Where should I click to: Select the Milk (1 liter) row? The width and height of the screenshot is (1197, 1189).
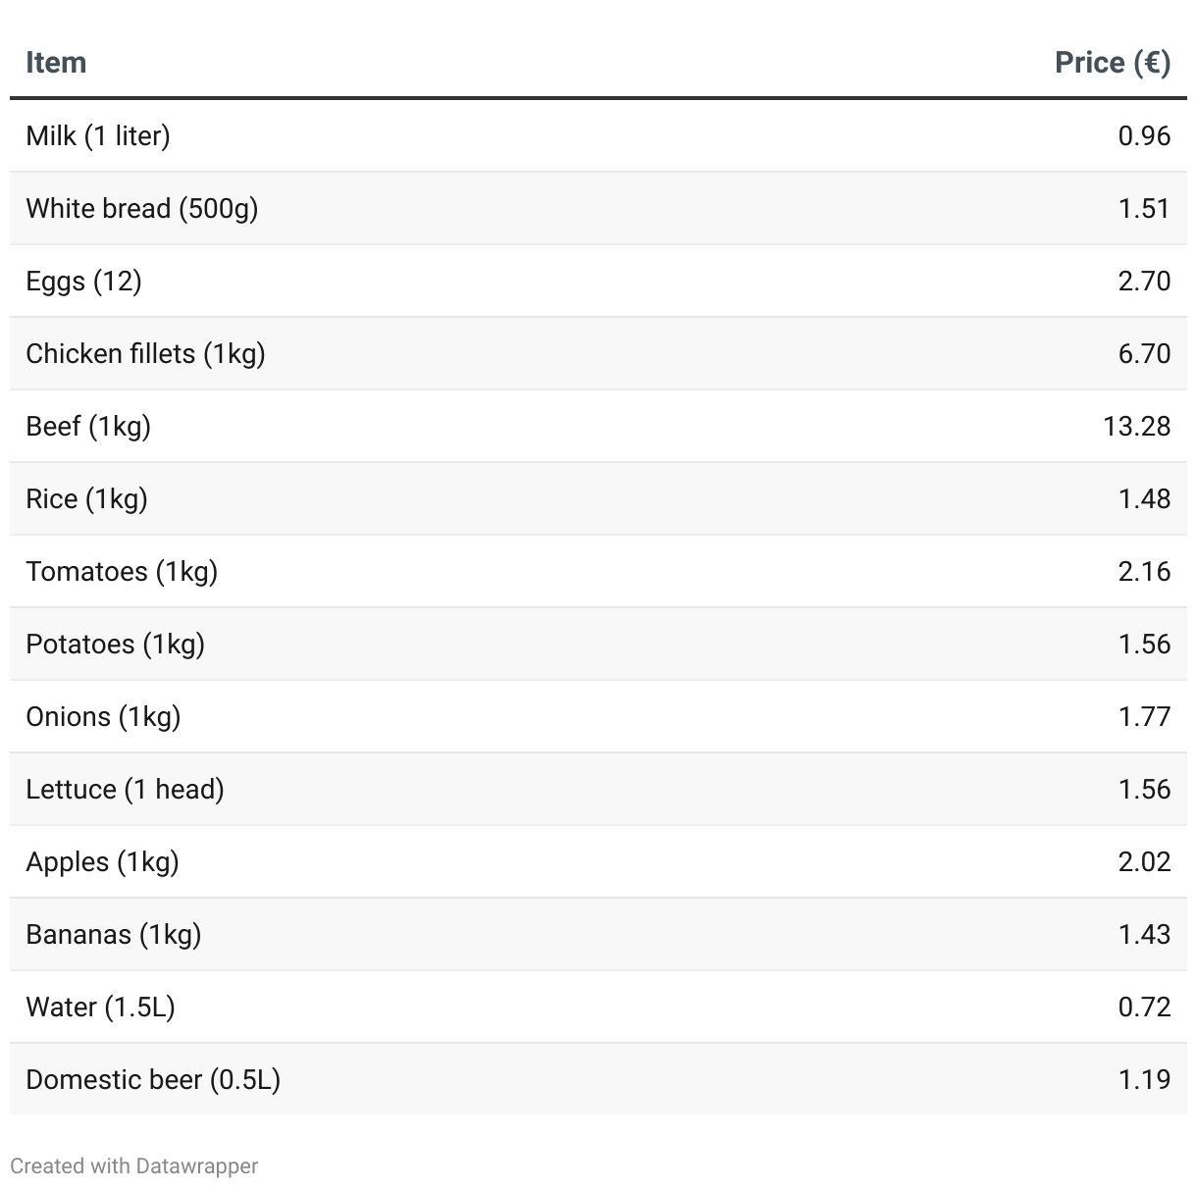click(98, 135)
